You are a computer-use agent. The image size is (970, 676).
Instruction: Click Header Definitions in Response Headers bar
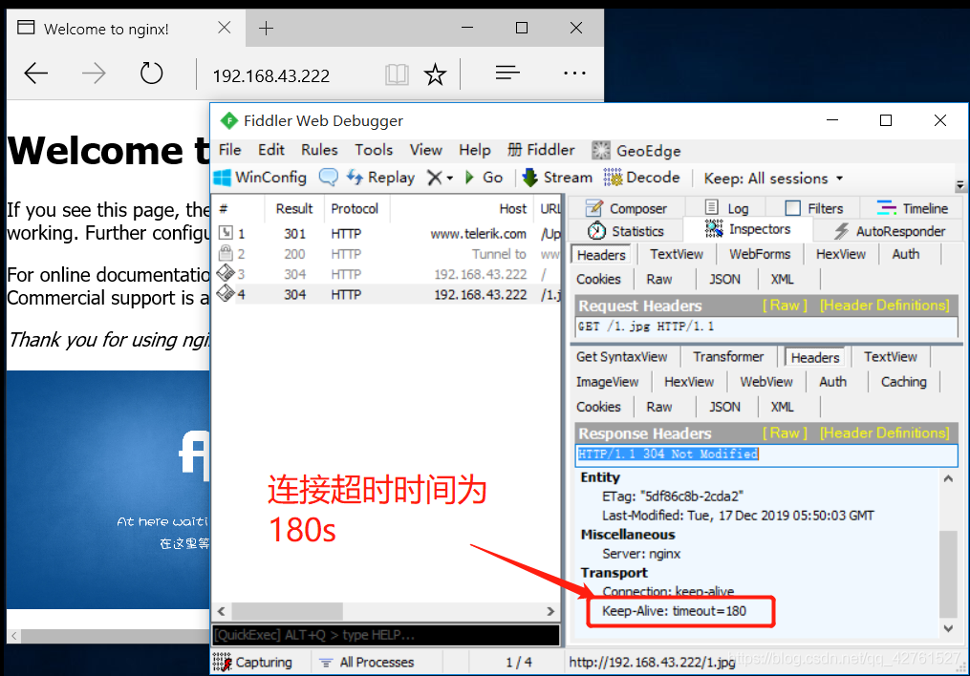tap(884, 433)
